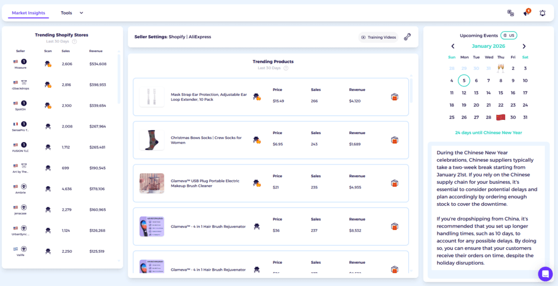Image resolution: width=558 pixels, height=286 pixels.
Task: Select January 31 on the calendar
Action: click(525, 117)
